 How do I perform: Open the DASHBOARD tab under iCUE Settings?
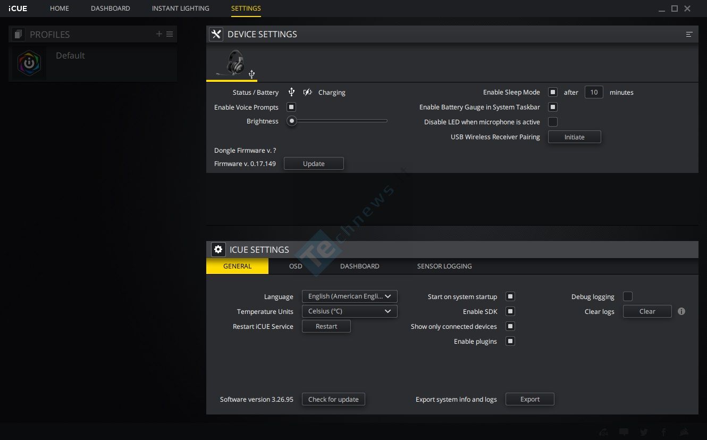tap(360, 266)
